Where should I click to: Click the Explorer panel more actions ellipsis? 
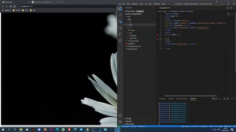(153, 8)
